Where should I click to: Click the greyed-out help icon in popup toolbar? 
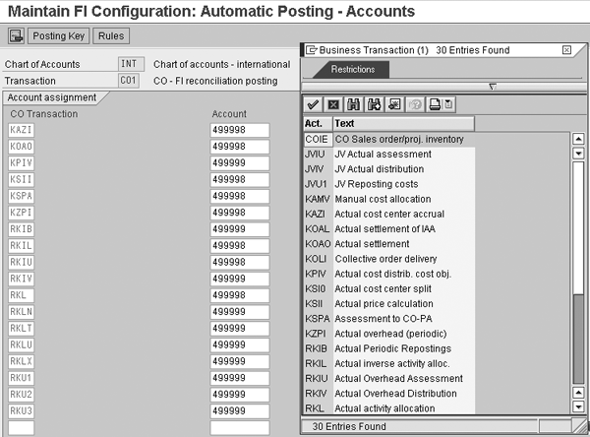click(415, 104)
